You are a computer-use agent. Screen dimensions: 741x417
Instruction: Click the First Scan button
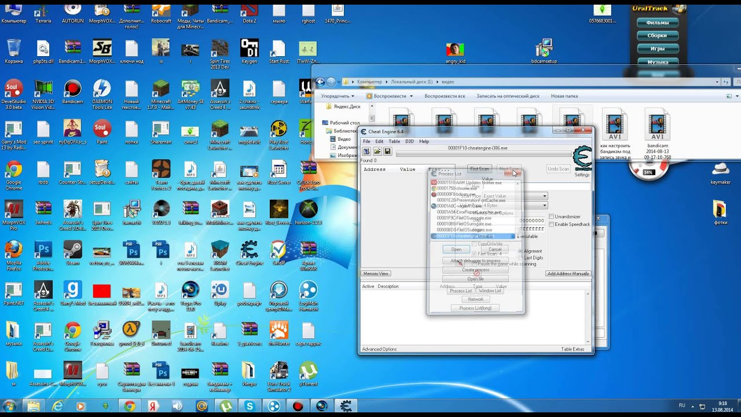click(x=479, y=169)
